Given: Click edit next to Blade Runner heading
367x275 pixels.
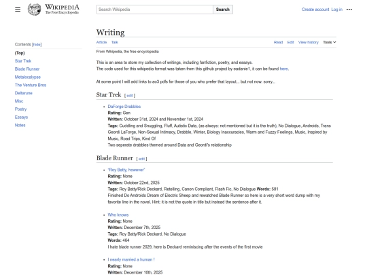Looking at the screenshot, I should [141, 159].
